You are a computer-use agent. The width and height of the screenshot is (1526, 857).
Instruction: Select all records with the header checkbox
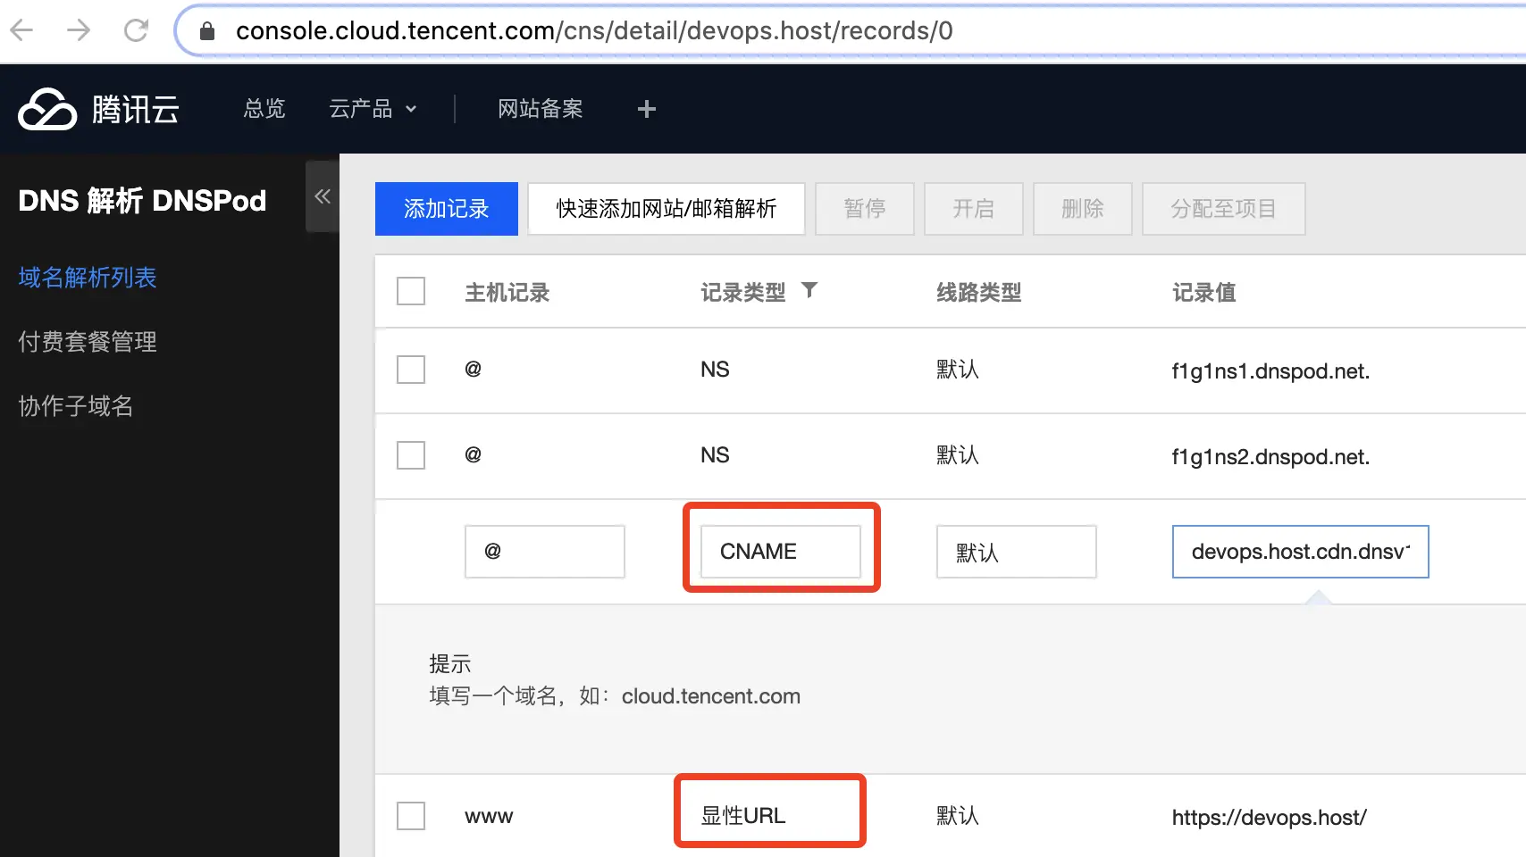click(410, 291)
